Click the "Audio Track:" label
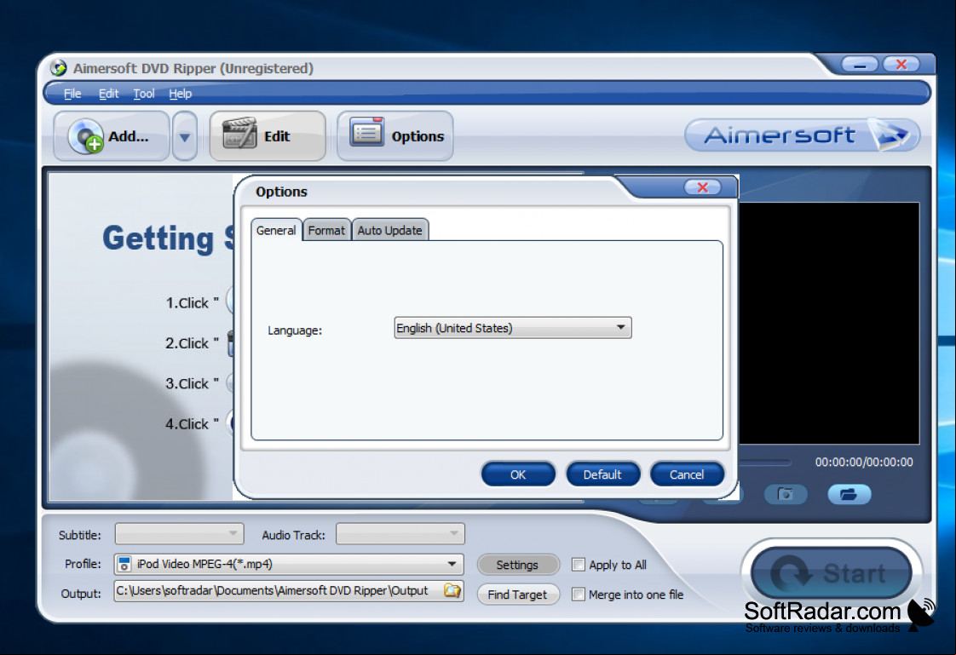The image size is (956, 655). click(293, 535)
